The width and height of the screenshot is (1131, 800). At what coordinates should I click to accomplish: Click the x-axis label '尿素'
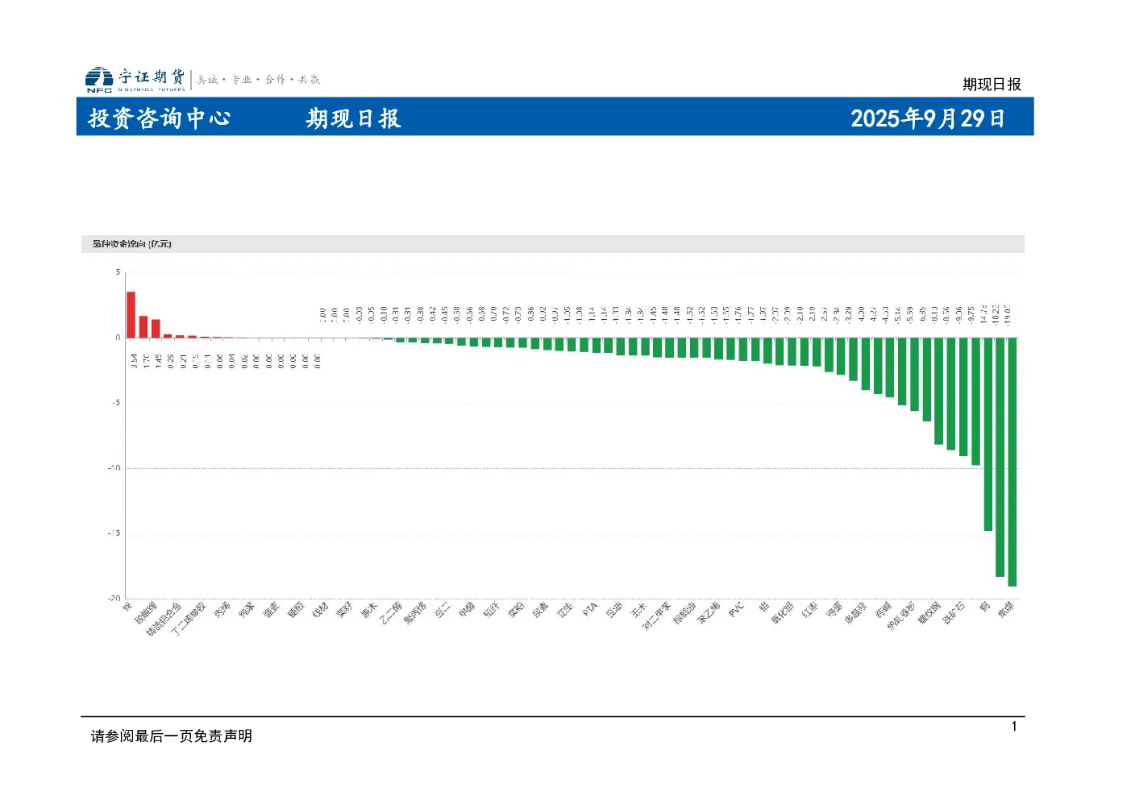tap(540, 610)
